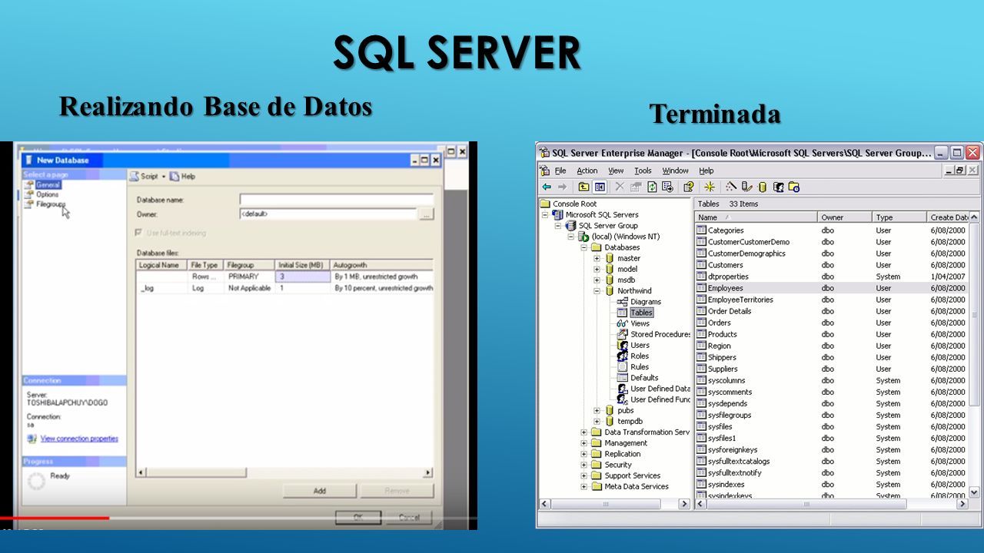Click the table list vertical scrollbar down arrow
This screenshot has width=984, height=553.
coord(974,492)
